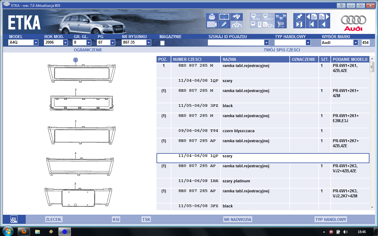Open the single shopping cart icon
Image resolution: width=378 pixels, height=236 pixels.
pyautogui.click(x=281, y=24)
